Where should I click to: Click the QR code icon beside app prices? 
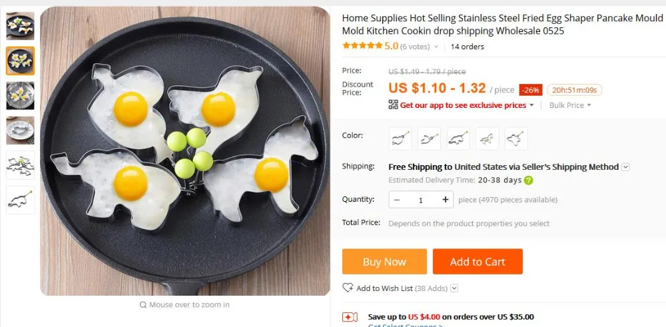coord(393,105)
